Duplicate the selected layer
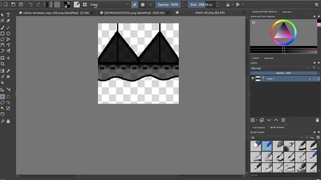The image size is (321, 180). coord(262,120)
